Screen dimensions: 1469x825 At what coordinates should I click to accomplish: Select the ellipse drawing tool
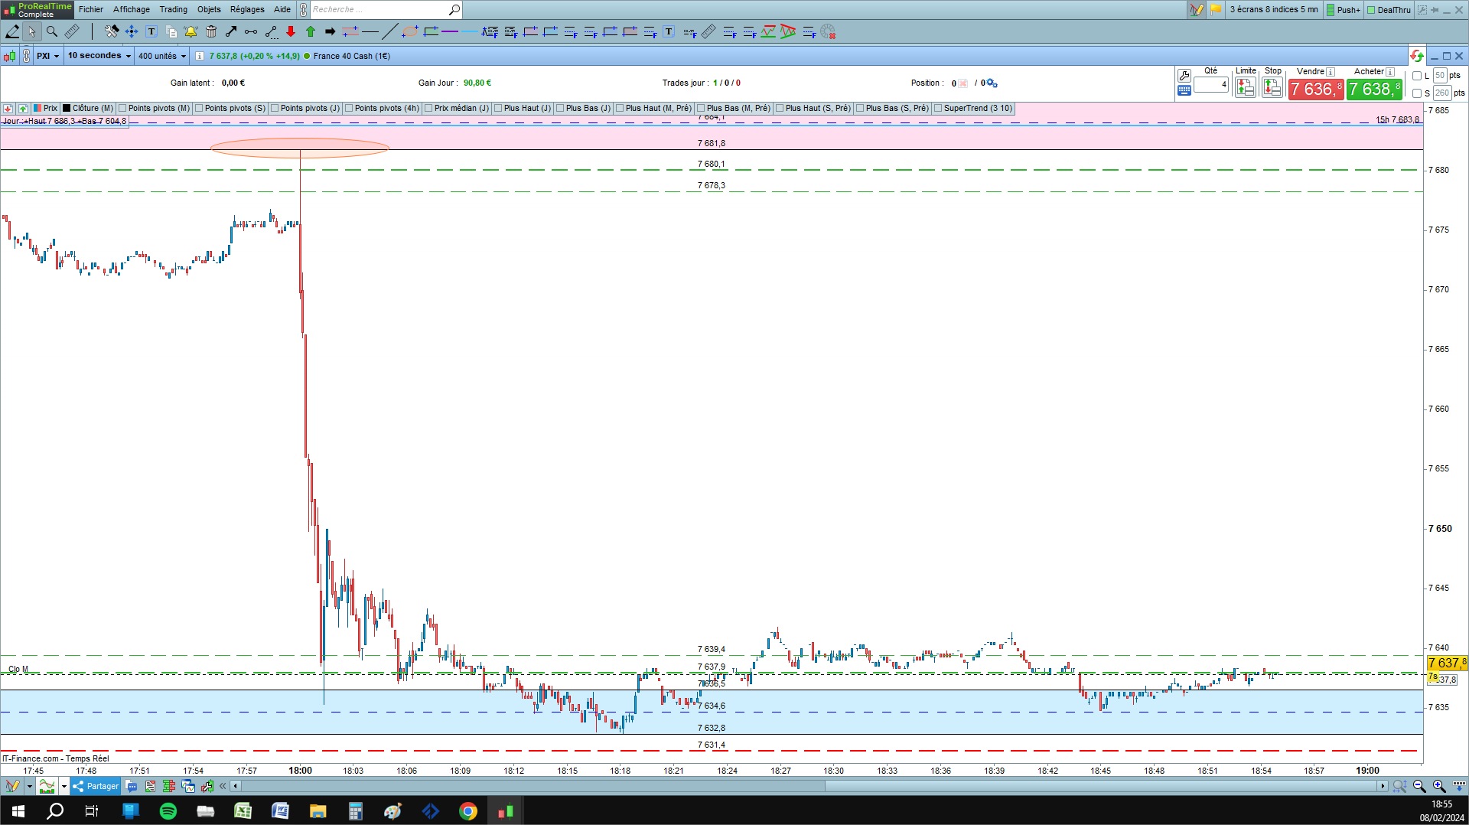410,31
